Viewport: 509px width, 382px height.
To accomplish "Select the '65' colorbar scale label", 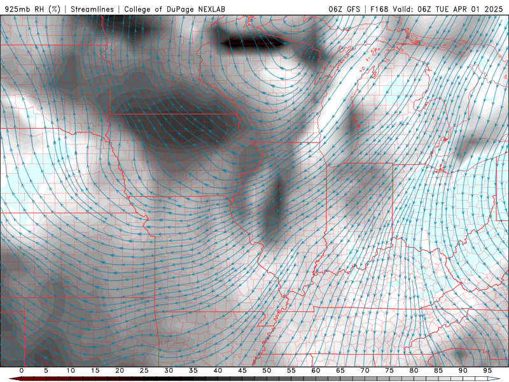I will click(x=340, y=371).
